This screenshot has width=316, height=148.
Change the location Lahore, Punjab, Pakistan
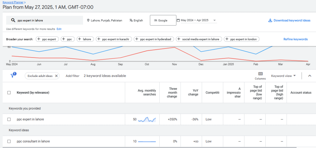[106, 21]
